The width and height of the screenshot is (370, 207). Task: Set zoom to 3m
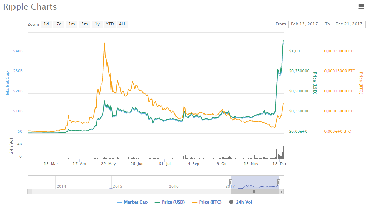(84, 24)
